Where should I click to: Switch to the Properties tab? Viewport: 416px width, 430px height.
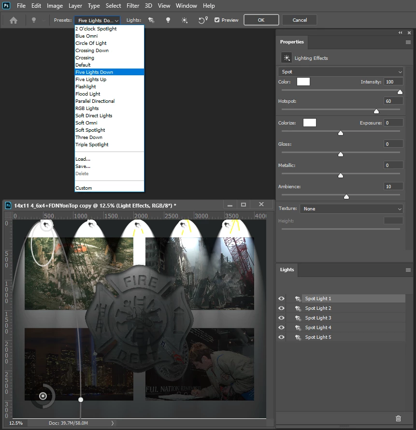[x=292, y=42]
